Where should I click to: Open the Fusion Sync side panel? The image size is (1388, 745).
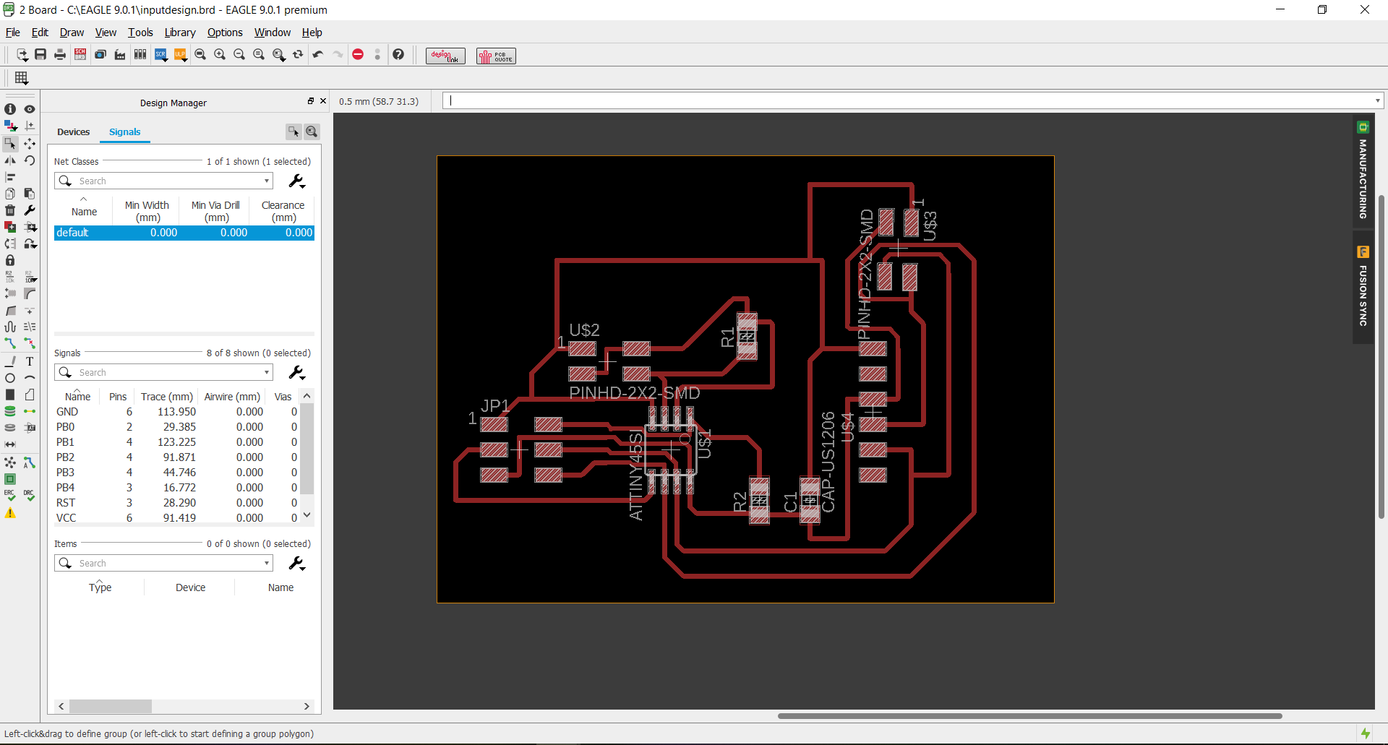[x=1363, y=287]
